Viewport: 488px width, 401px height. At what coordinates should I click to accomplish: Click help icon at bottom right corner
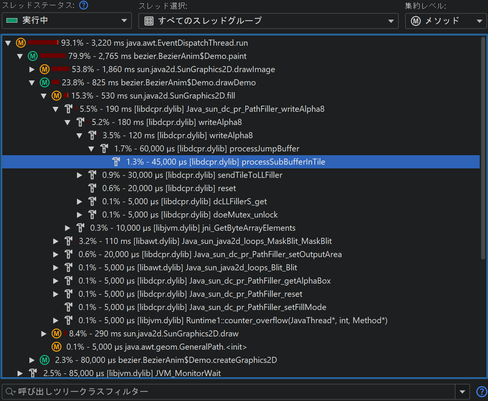coord(481,392)
